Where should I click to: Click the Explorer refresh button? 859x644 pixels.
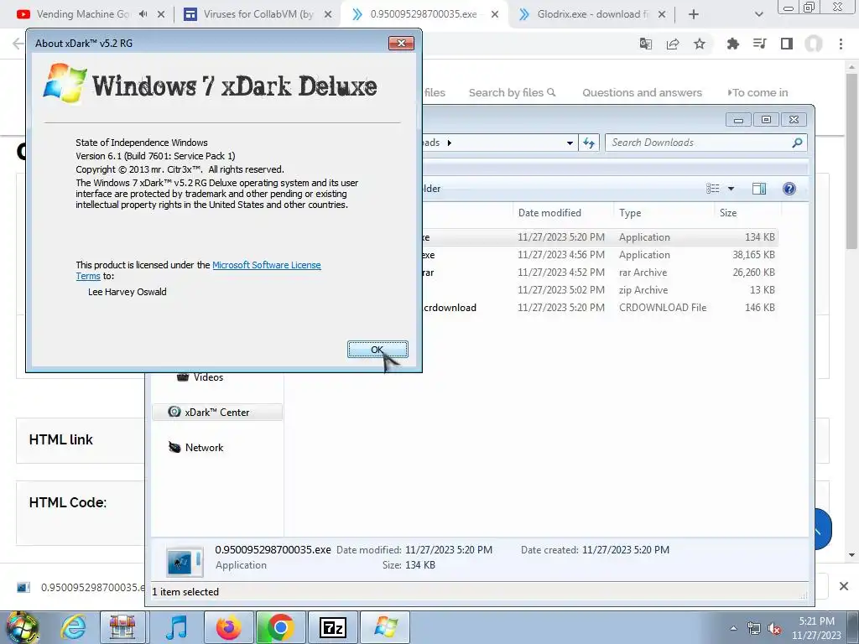coord(589,143)
